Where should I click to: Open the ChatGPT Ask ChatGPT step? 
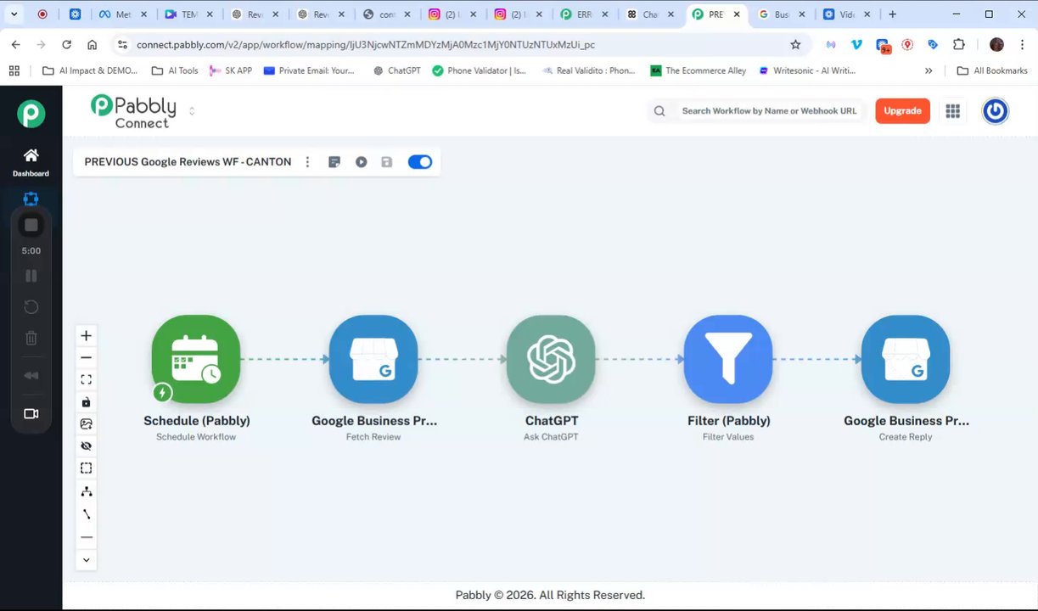tap(551, 359)
